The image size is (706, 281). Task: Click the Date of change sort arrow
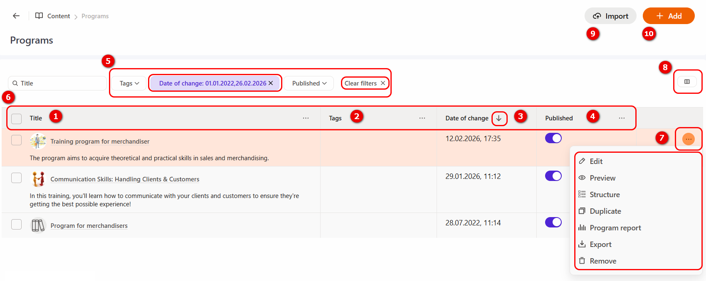point(499,118)
